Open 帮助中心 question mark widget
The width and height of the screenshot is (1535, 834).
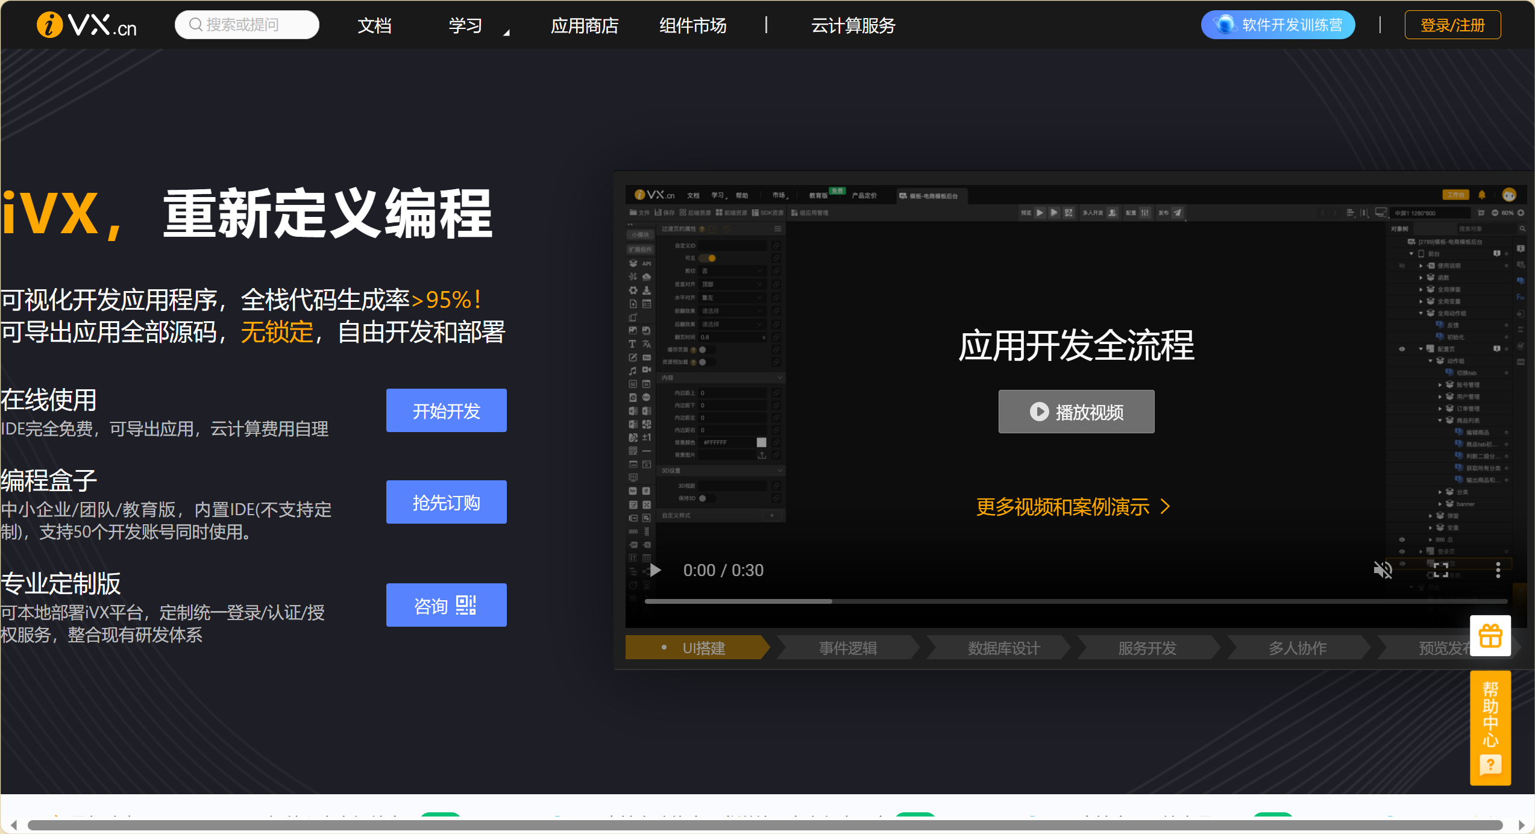tap(1490, 765)
